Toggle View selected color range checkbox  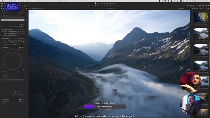(2, 92)
